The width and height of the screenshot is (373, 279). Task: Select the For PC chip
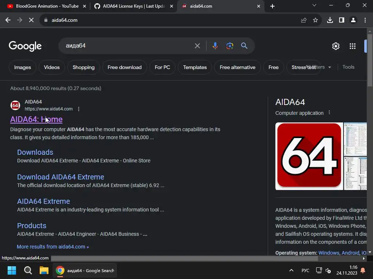(162, 67)
